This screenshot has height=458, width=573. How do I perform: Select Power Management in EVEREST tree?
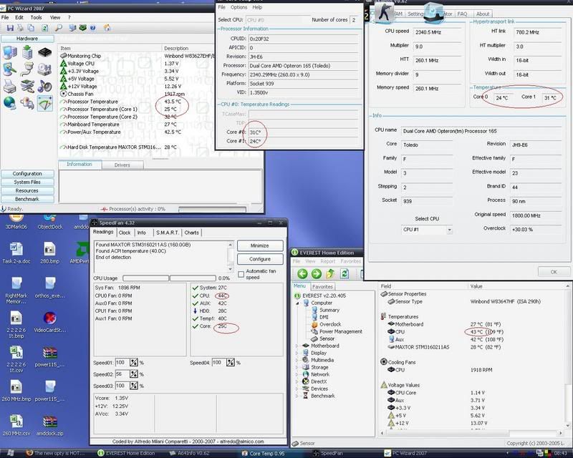(x=337, y=331)
